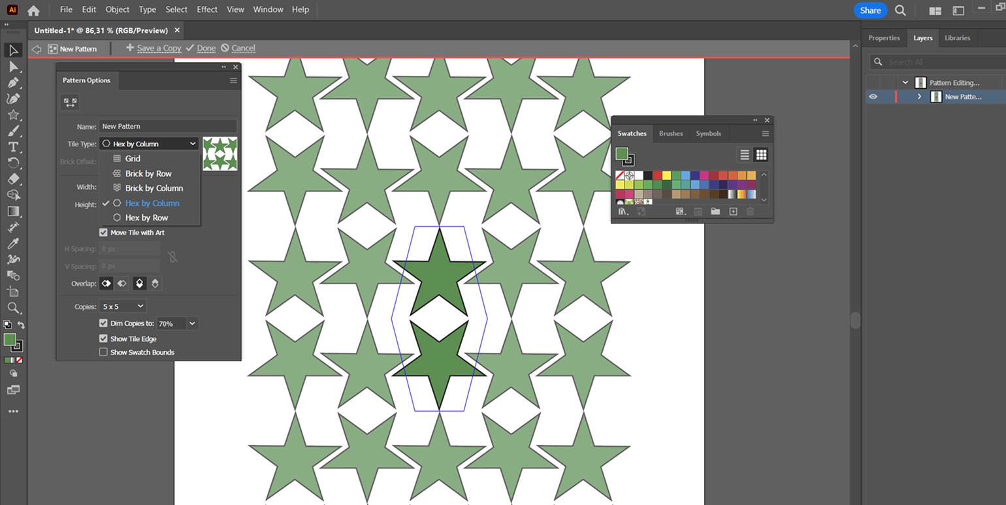Click Save a Copy button
This screenshot has width=1006, height=505.
(154, 48)
